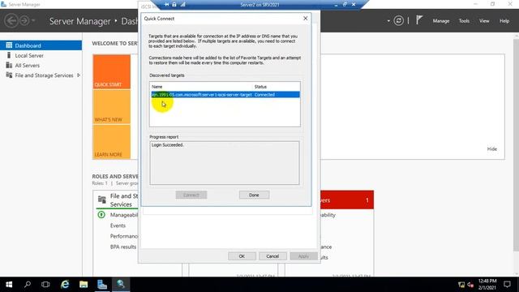The width and height of the screenshot is (519, 292).
Task: Switch to iSCSI Initiator taskbar icon
Action: pos(121,285)
